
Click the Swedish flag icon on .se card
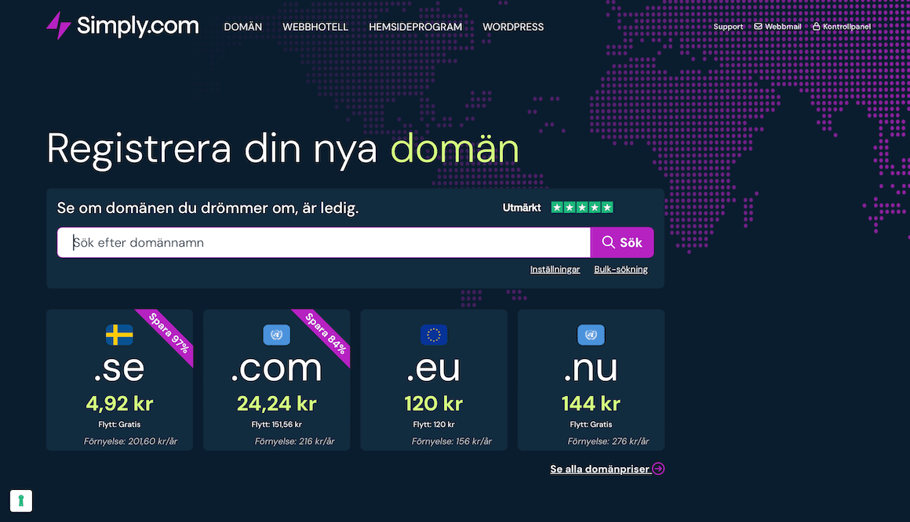coord(119,335)
